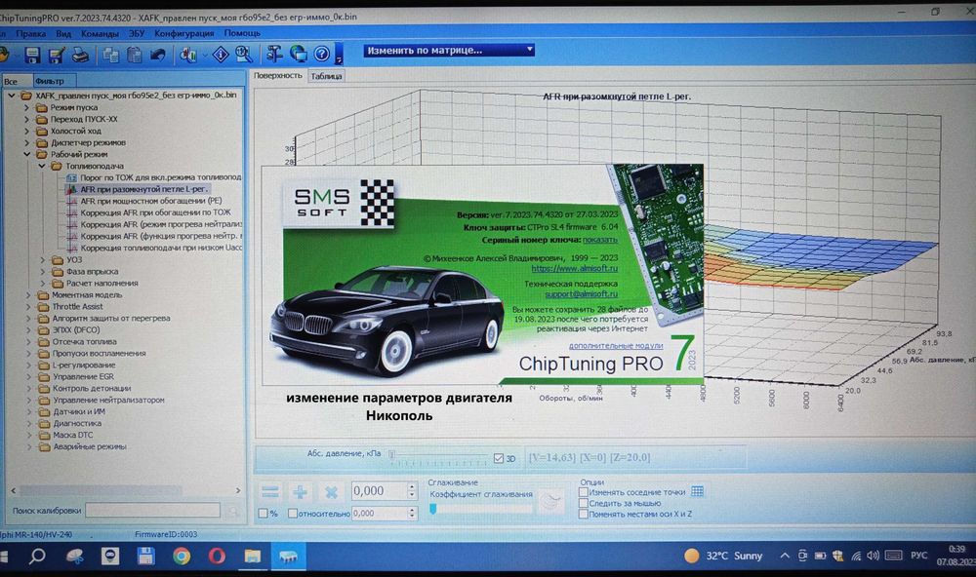976x577 pixels.
Task: Select Порог по ТОЖ calibration item
Action: [160, 177]
